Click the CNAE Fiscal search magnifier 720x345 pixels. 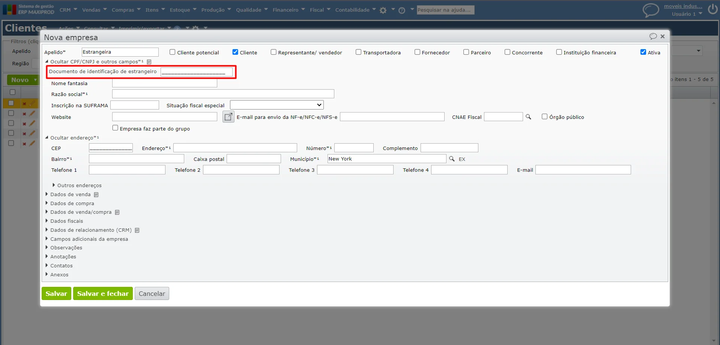pos(528,117)
